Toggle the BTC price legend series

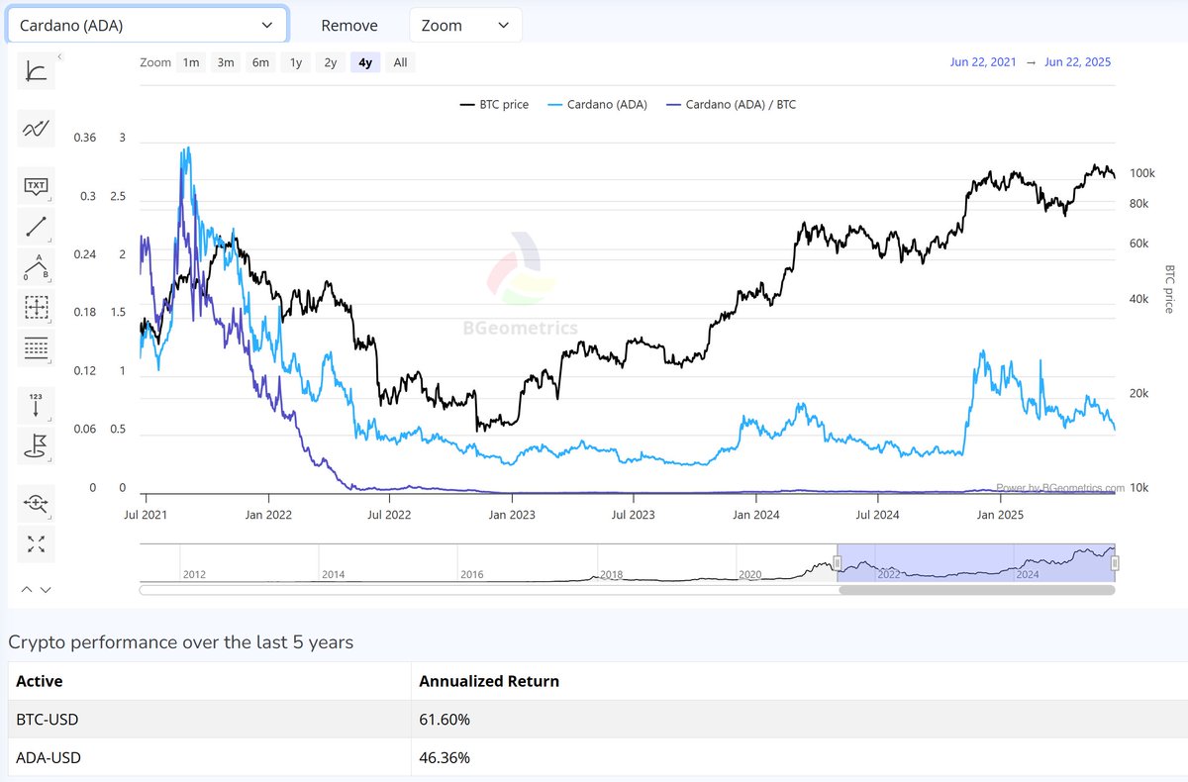click(494, 104)
